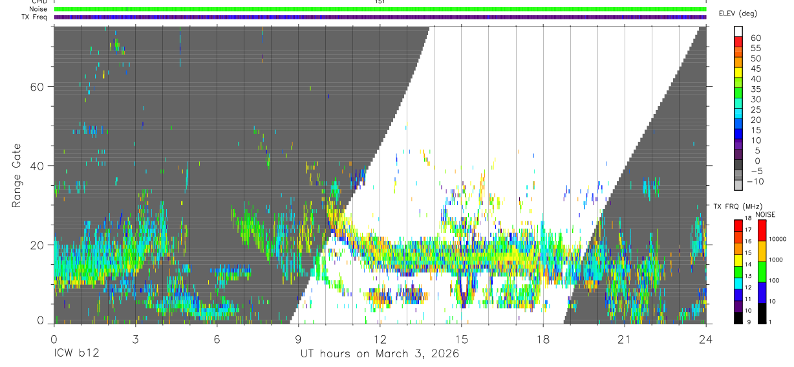794x367 pixels.
Task: Click the 'NOISE' legend title
Action: 766,214
